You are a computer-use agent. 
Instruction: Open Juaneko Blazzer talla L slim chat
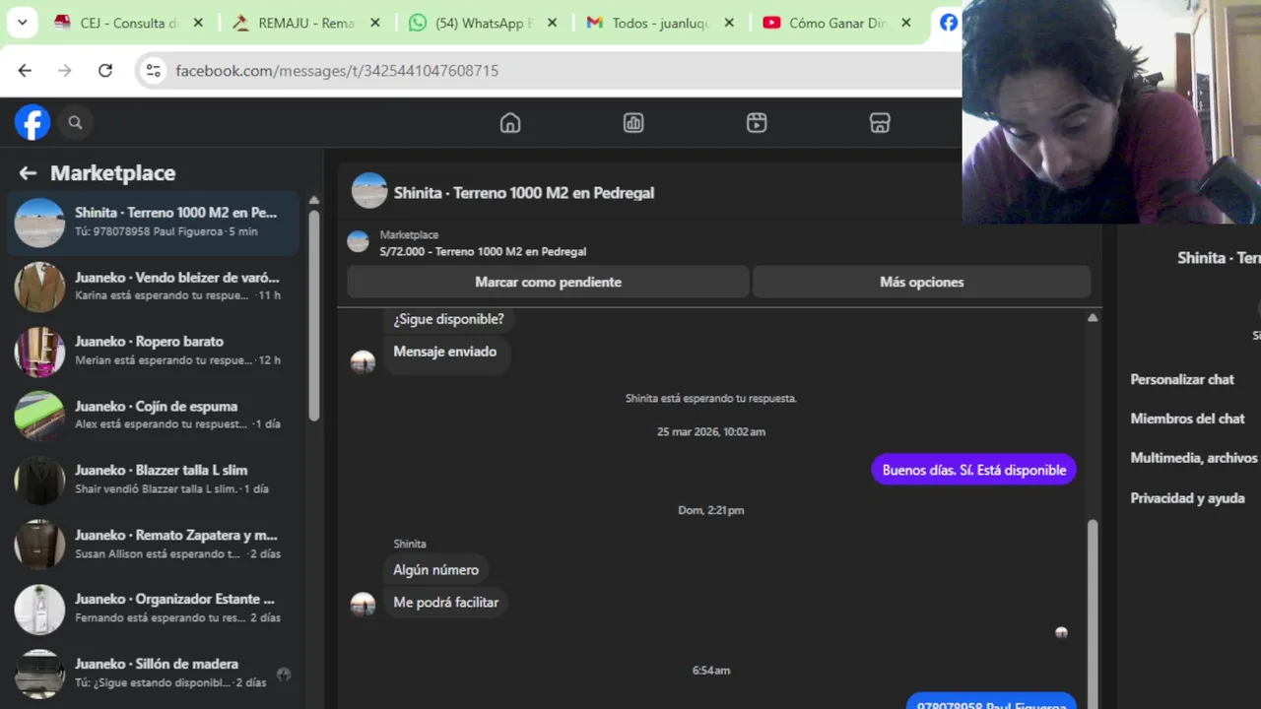(153, 480)
